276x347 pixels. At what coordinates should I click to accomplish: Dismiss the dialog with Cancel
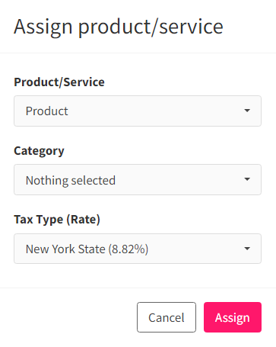(x=167, y=317)
